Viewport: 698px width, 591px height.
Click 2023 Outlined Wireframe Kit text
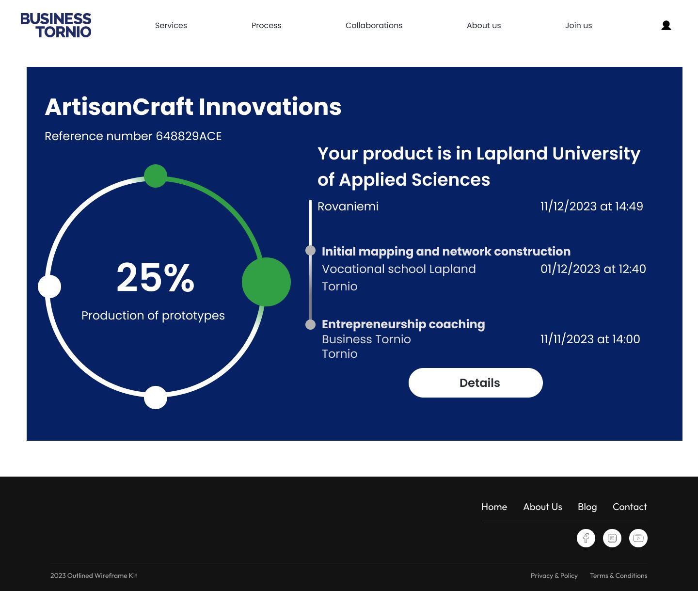94,575
